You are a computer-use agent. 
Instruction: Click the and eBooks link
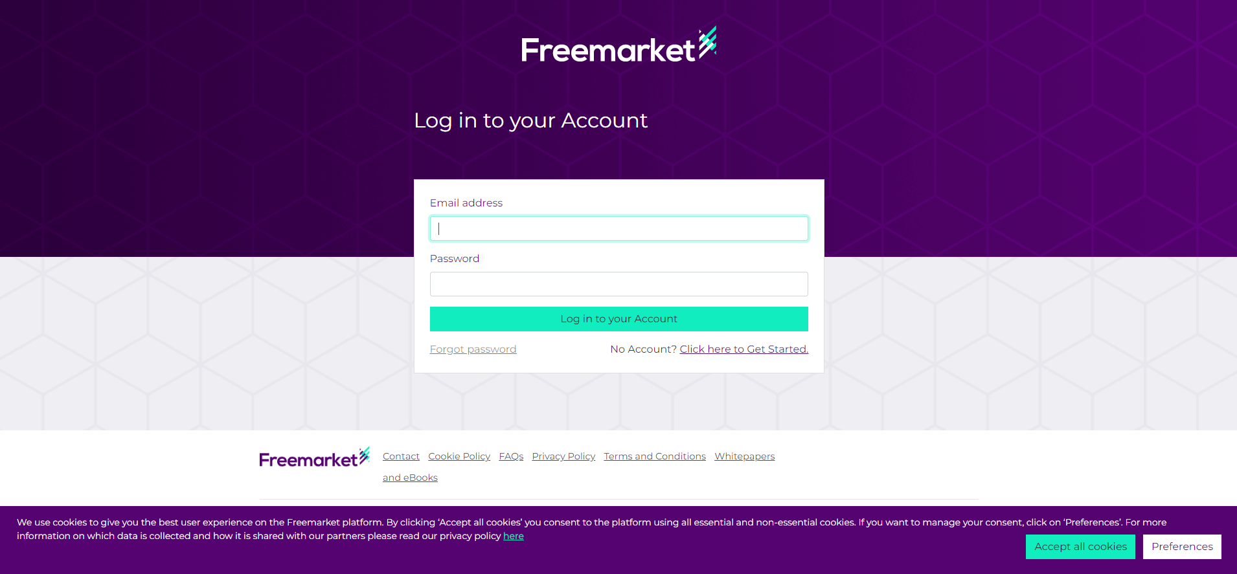click(410, 478)
